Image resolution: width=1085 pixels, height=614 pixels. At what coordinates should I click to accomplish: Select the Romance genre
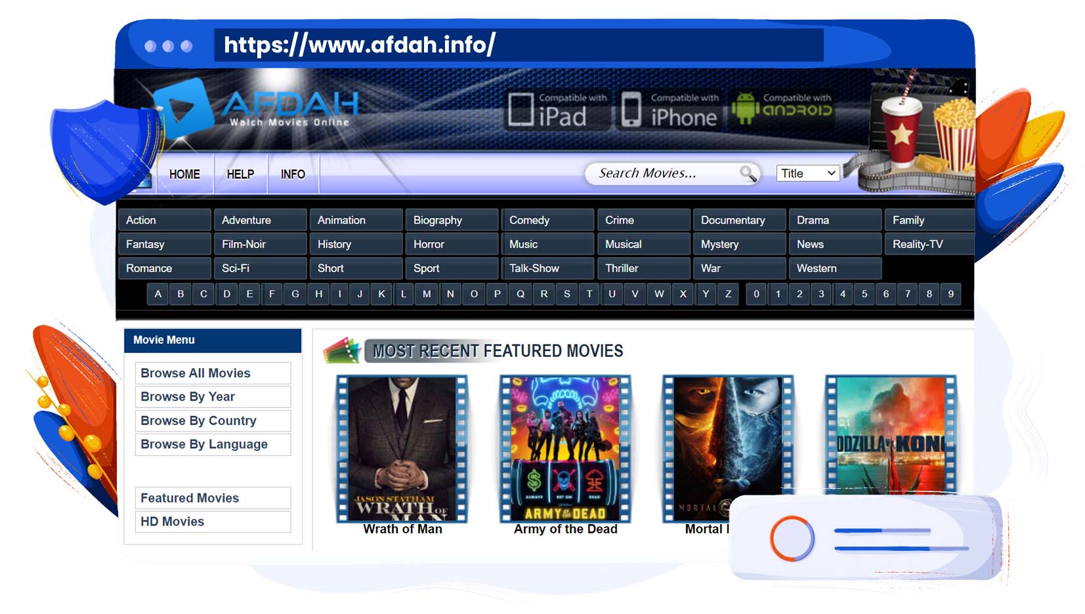click(165, 269)
